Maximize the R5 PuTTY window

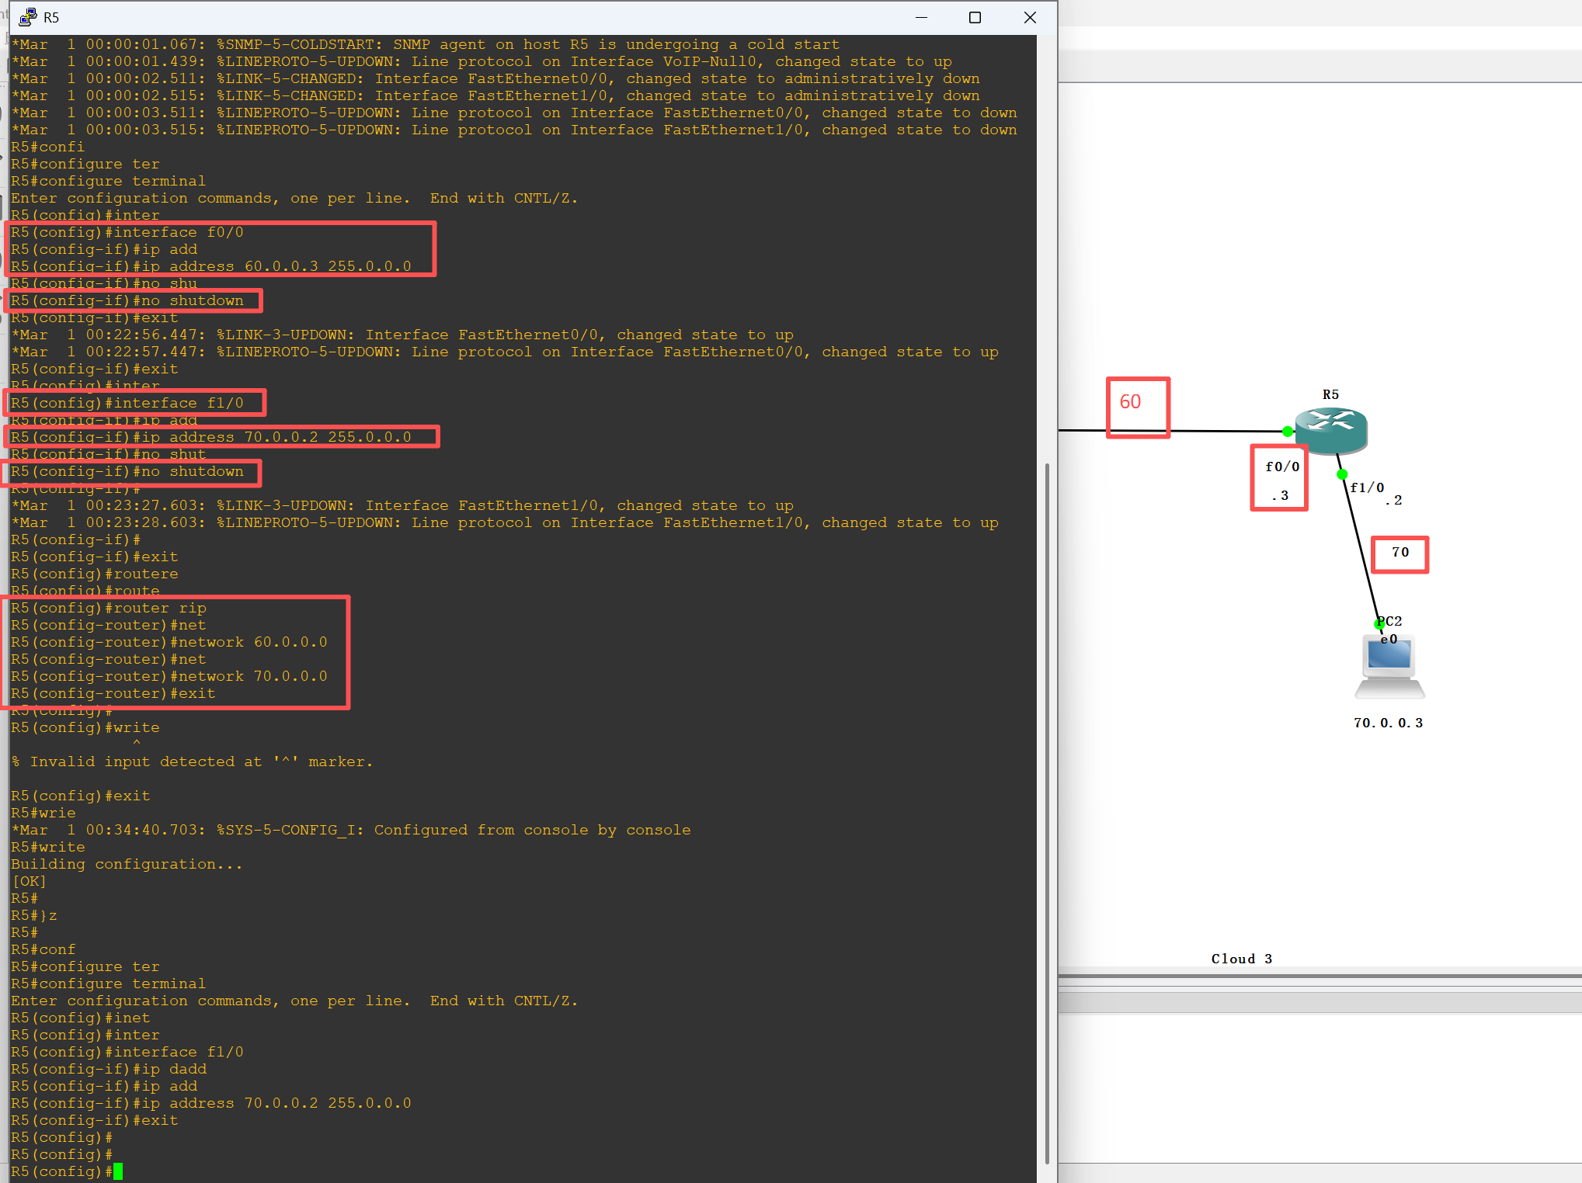(975, 17)
